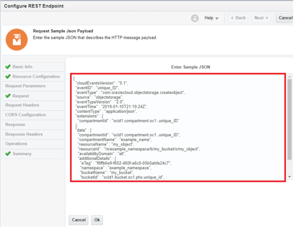Switch to the Response Headers step
Image resolution: width=294 pixels, height=227 pixels.
tap(24, 134)
